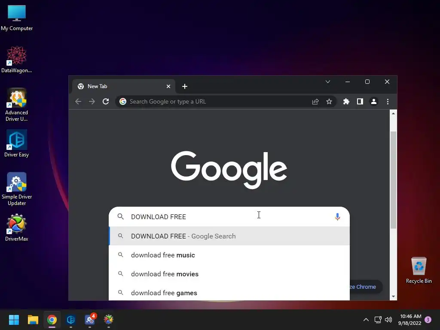Minimize the Chrome window
This screenshot has height=330, width=440.
[x=347, y=82]
